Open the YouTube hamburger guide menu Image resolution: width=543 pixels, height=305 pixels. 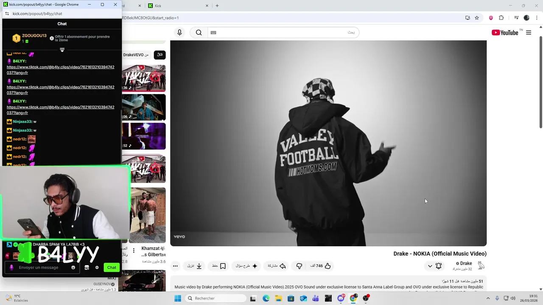[529, 33]
